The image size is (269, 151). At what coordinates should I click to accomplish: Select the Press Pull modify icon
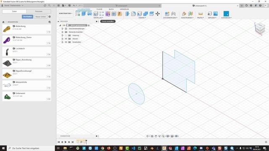[x=127, y=14]
